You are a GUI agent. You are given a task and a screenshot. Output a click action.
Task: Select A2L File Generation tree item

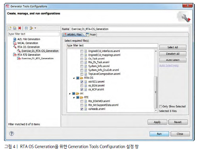[29, 39]
